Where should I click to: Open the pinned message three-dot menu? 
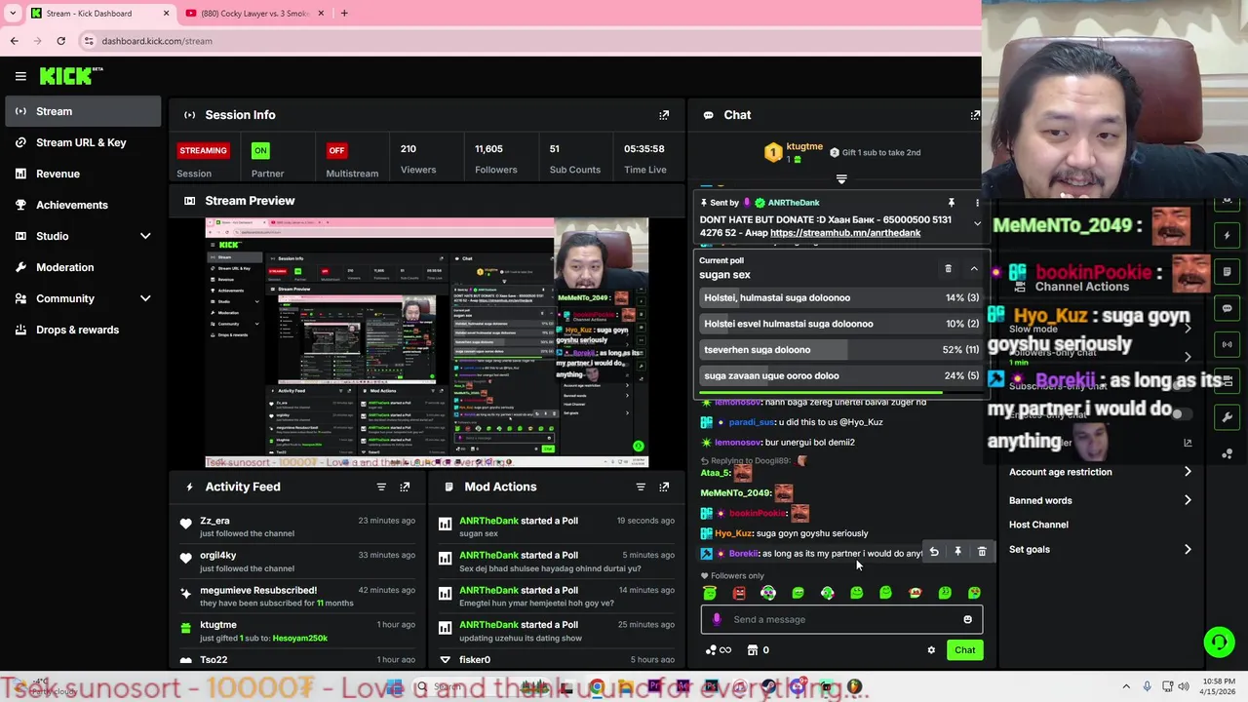click(977, 203)
